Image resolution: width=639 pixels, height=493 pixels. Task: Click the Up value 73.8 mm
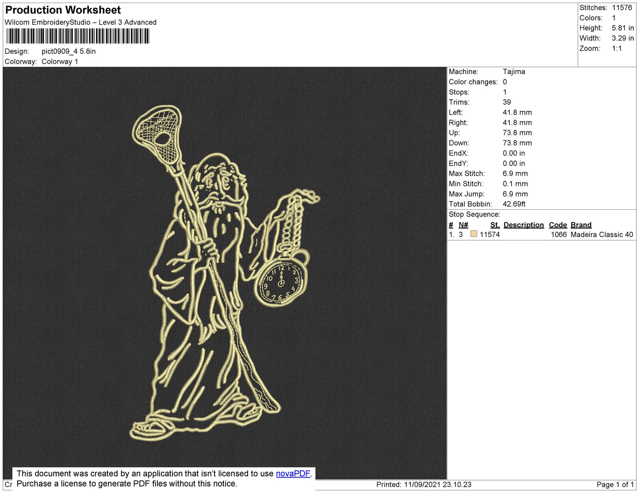(x=517, y=132)
